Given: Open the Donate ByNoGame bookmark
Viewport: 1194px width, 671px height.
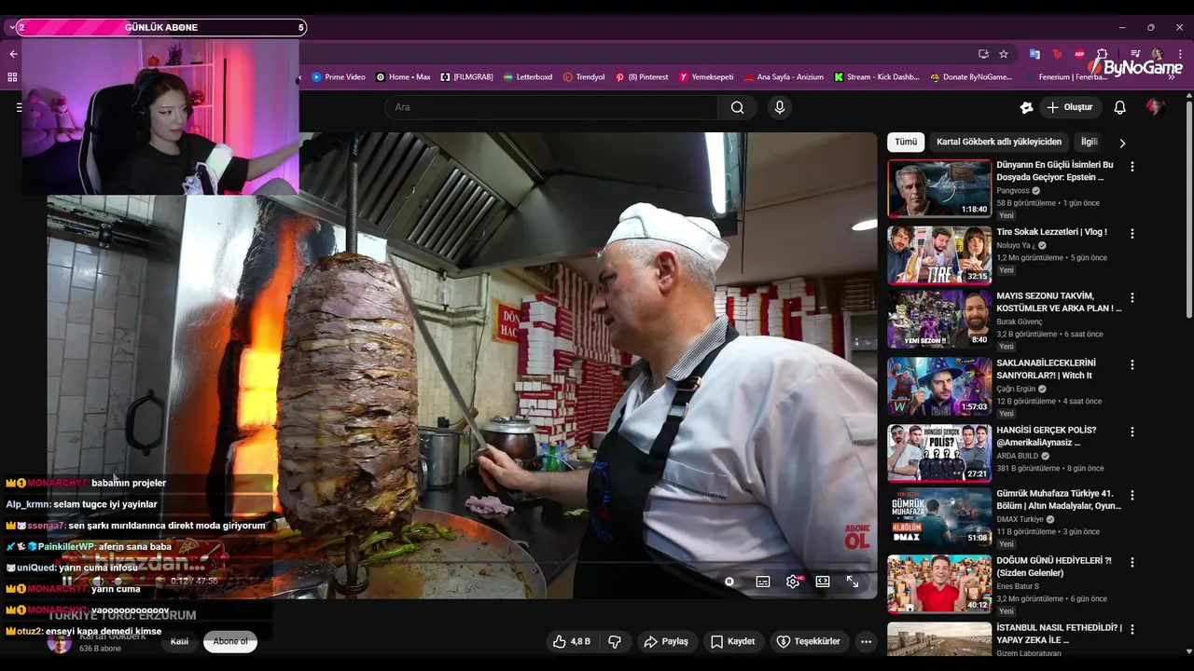Looking at the screenshot, I should coord(971,77).
